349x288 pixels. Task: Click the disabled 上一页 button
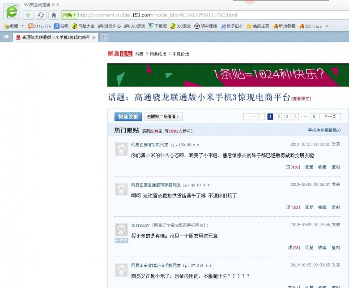coord(254,116)
